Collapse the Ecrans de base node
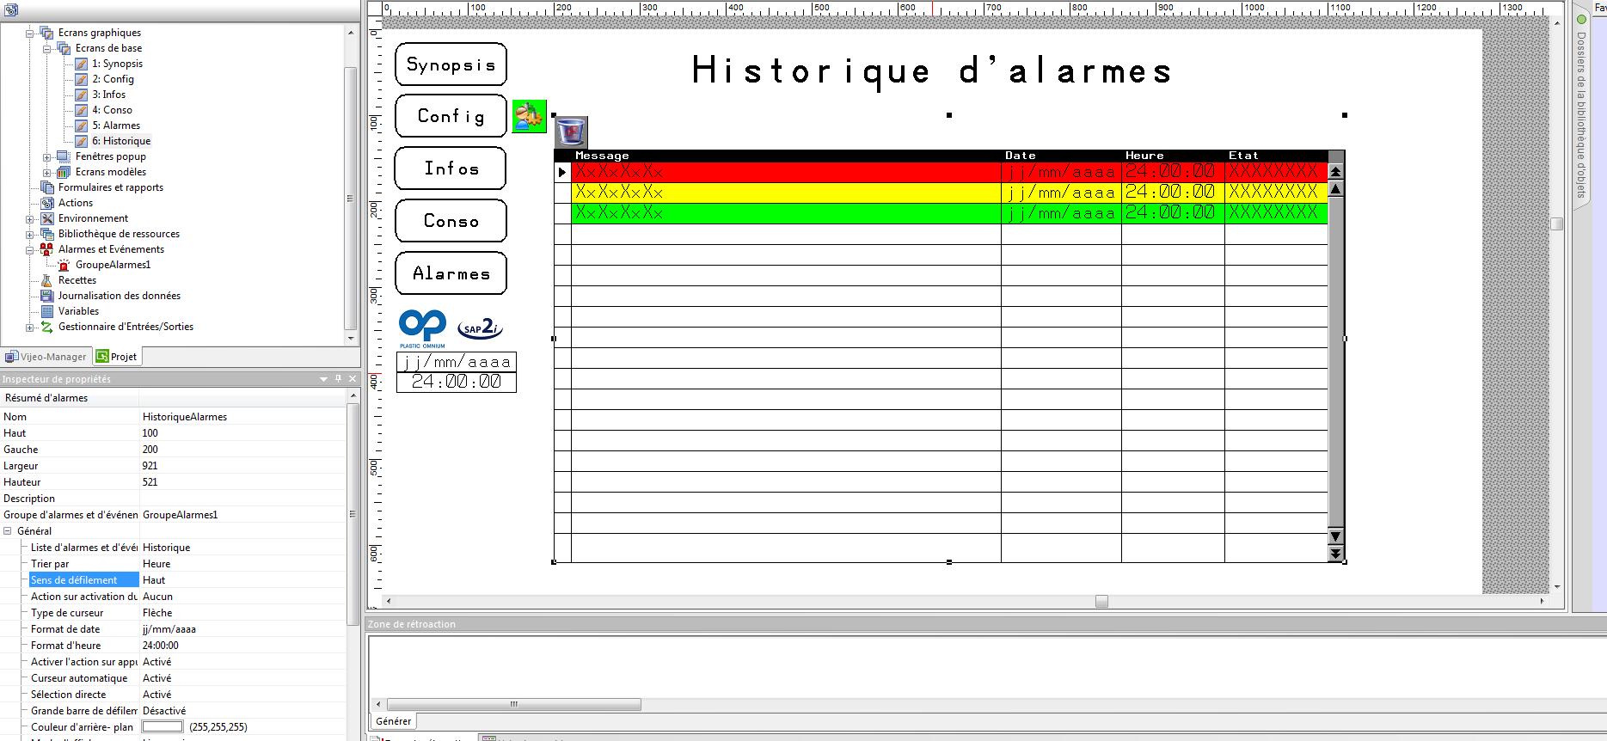1607x741 pixels. (47, 48)
